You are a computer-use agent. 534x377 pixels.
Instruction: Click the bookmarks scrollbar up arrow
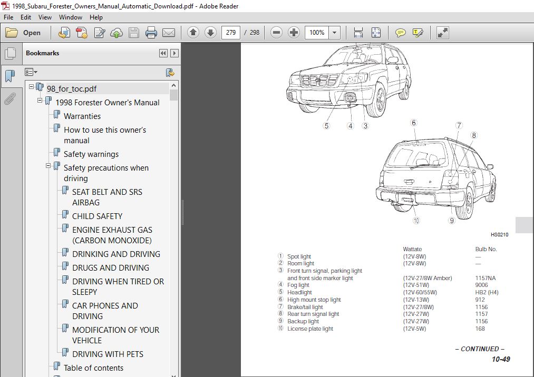click(x=173, y=85)
